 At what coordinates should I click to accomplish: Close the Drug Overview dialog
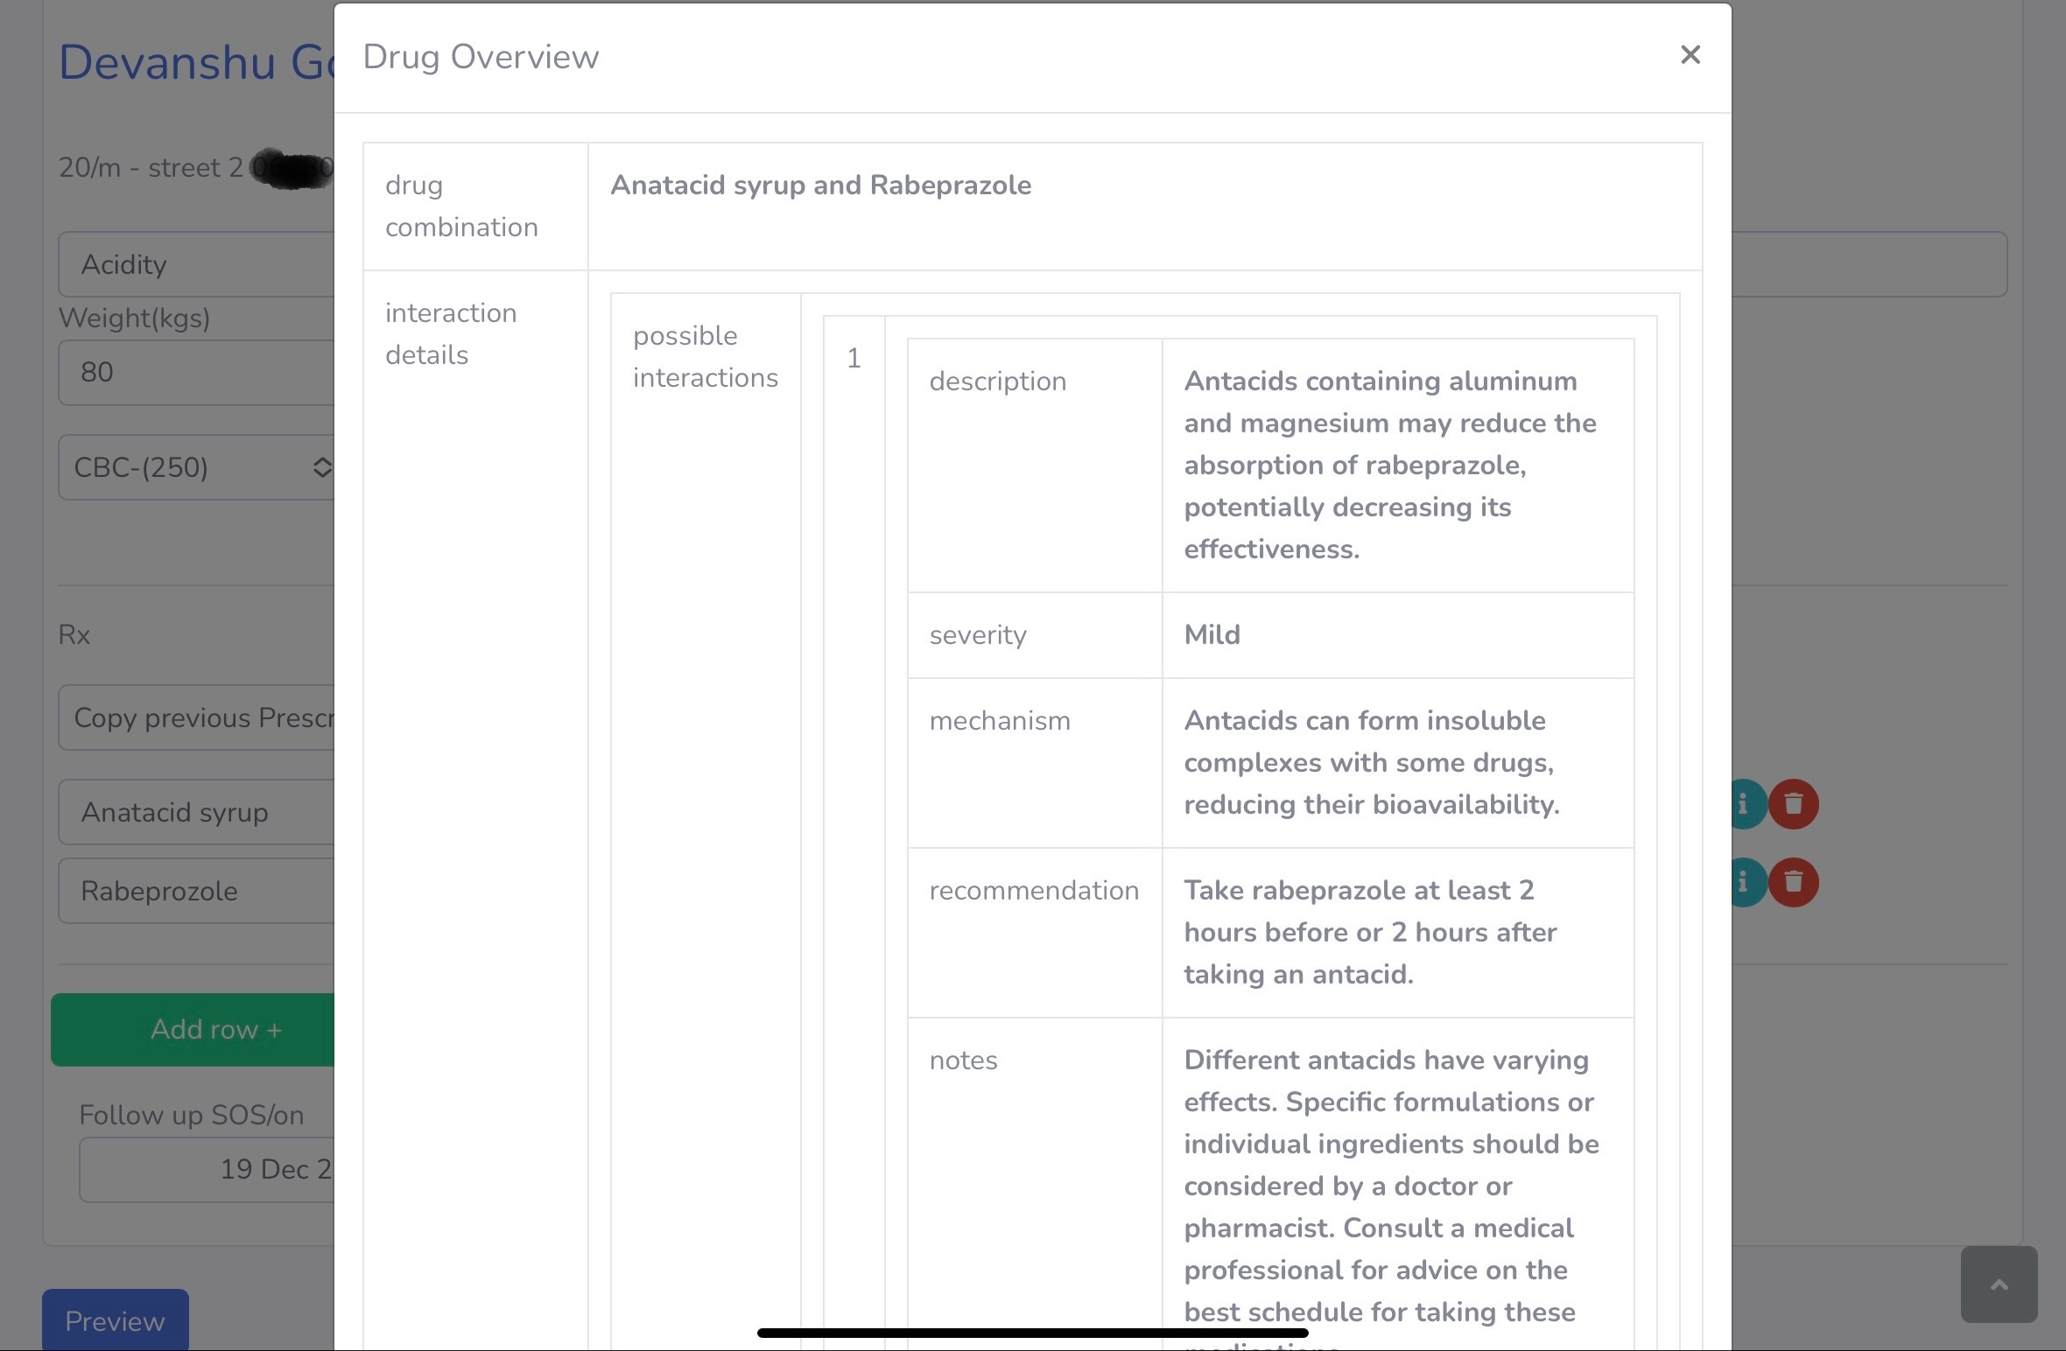click(x=1690, y=55)
